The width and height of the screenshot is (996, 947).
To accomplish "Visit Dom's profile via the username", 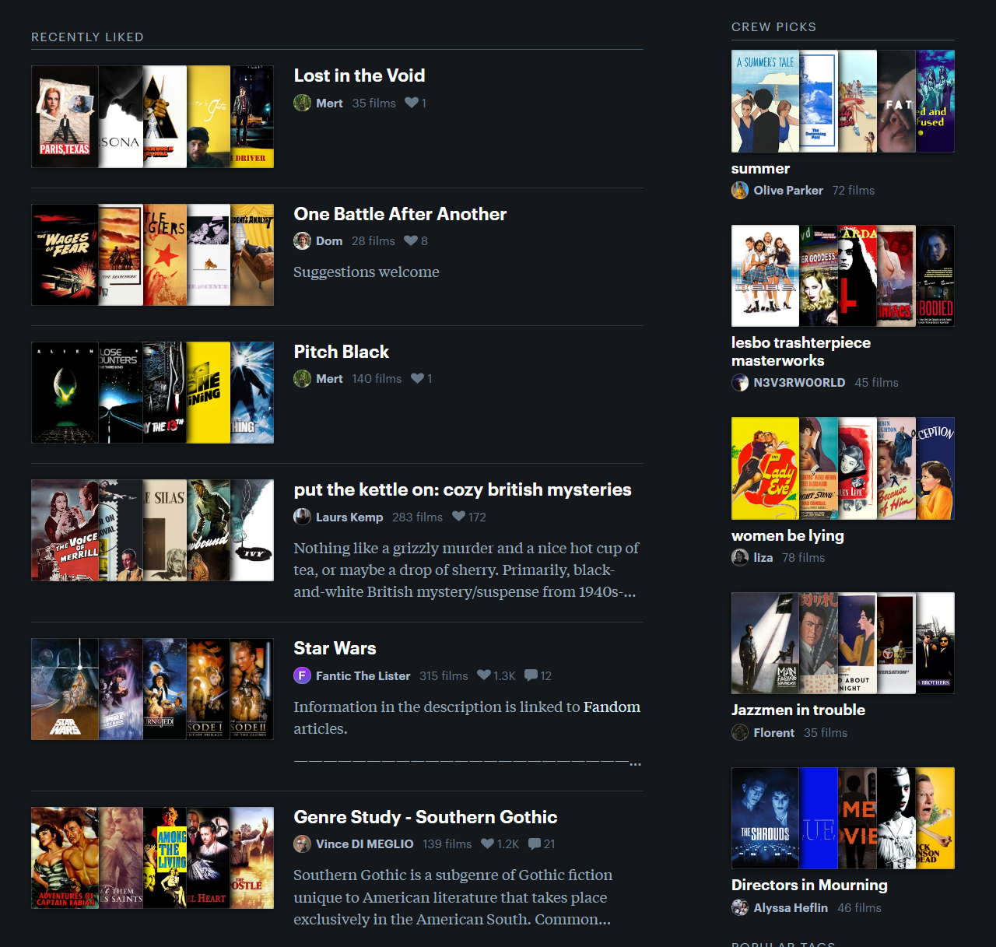I will point(329,241).
